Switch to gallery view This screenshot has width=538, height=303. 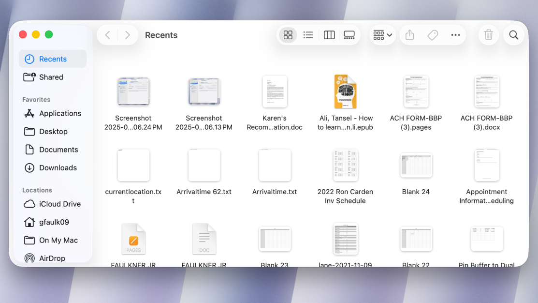[x=349, y=35]
